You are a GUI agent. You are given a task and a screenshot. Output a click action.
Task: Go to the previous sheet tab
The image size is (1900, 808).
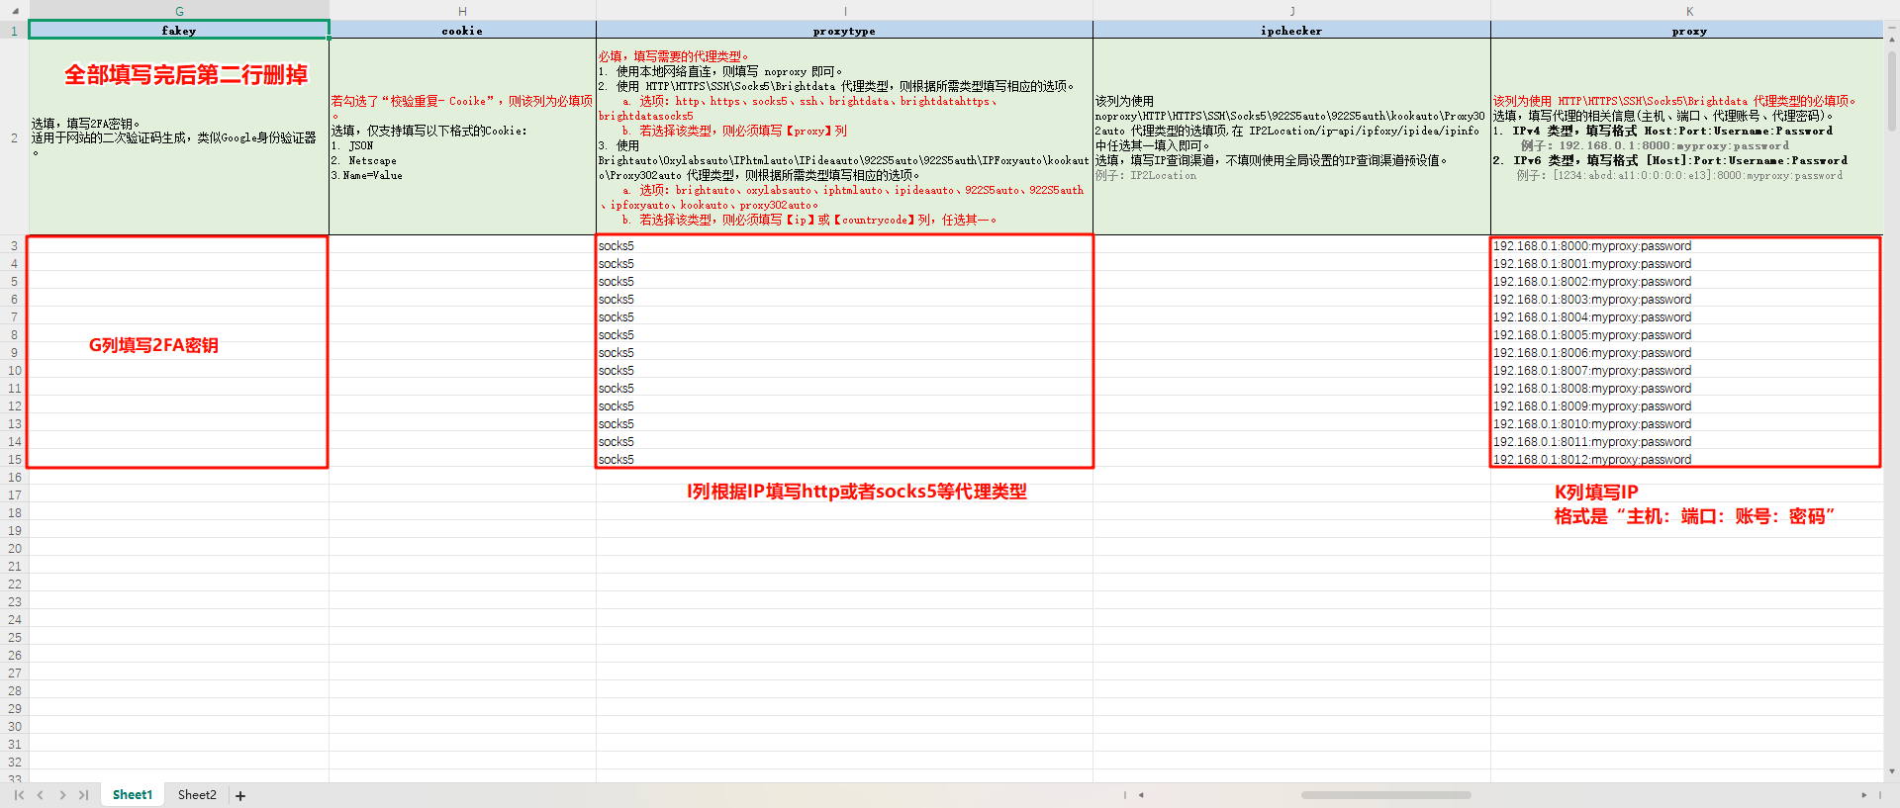41,795
